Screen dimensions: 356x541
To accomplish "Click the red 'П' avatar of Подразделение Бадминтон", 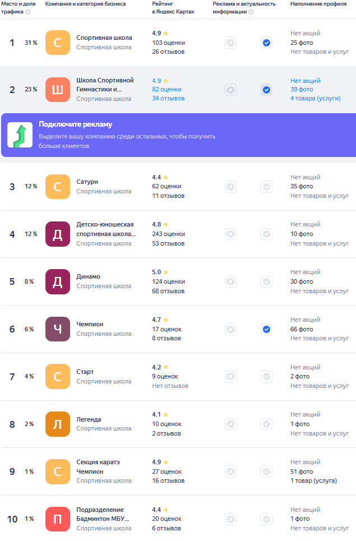I will pyautogui.click(x=58, y=519).
